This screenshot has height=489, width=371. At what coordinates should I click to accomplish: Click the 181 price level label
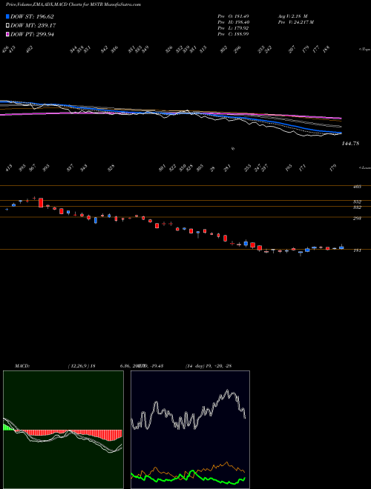pos(357,250)
